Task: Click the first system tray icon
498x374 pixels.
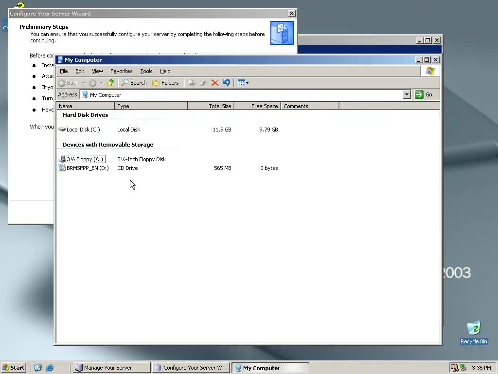Action: tap(455, 368)
